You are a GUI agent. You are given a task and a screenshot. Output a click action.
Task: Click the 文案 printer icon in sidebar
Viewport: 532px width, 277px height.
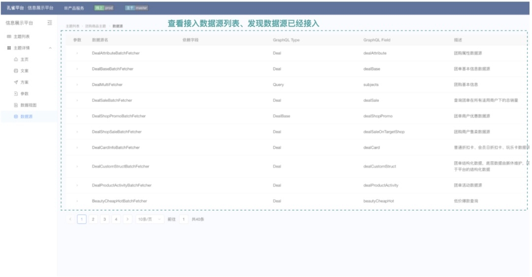pos(16,71)
